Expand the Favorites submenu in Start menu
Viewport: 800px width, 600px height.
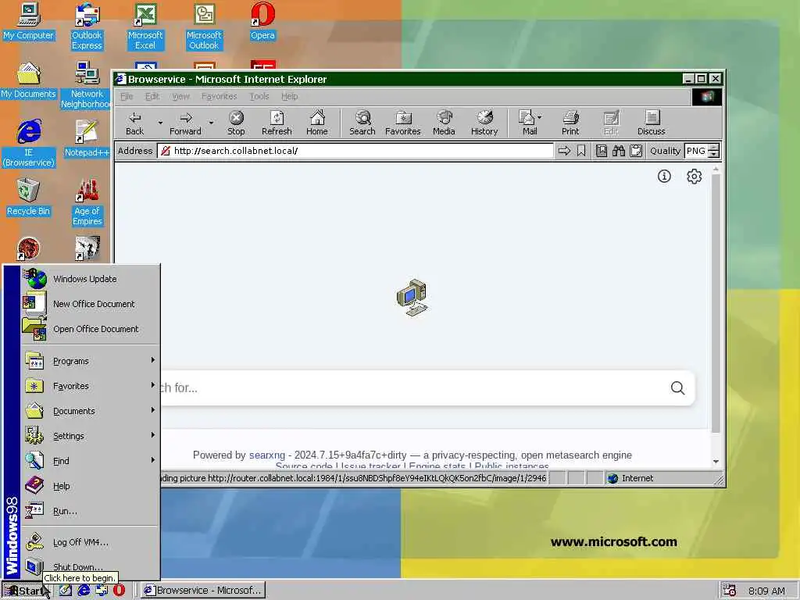point(91,386)
